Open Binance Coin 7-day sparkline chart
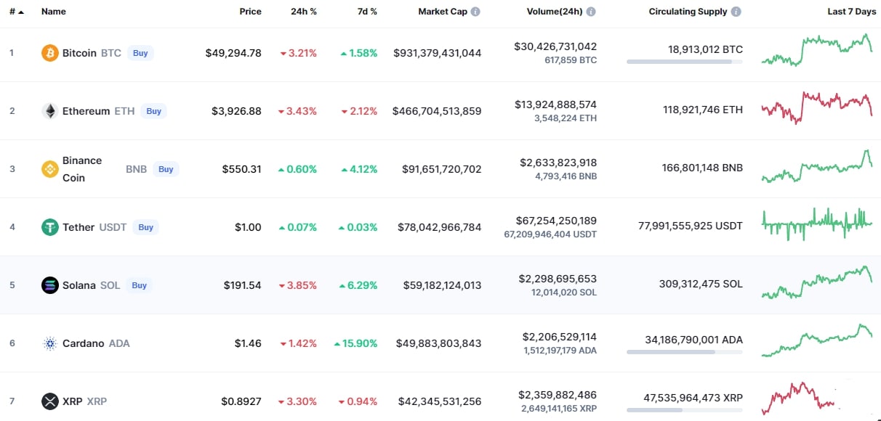 (x=817, y=167)
